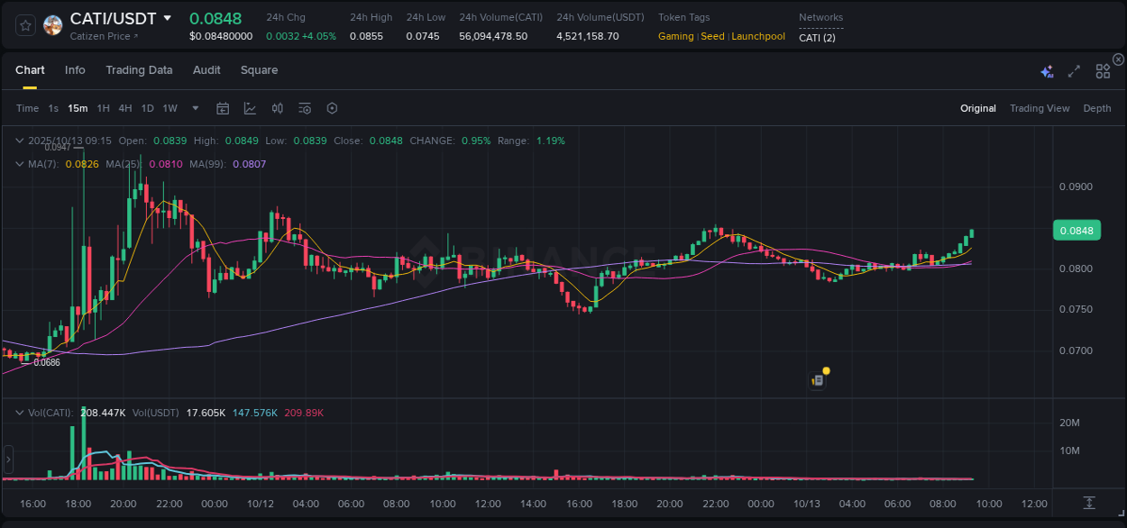Select the 1H timeframe option
The width and height of the screenshot is (1127, 528).
[105, 108]
